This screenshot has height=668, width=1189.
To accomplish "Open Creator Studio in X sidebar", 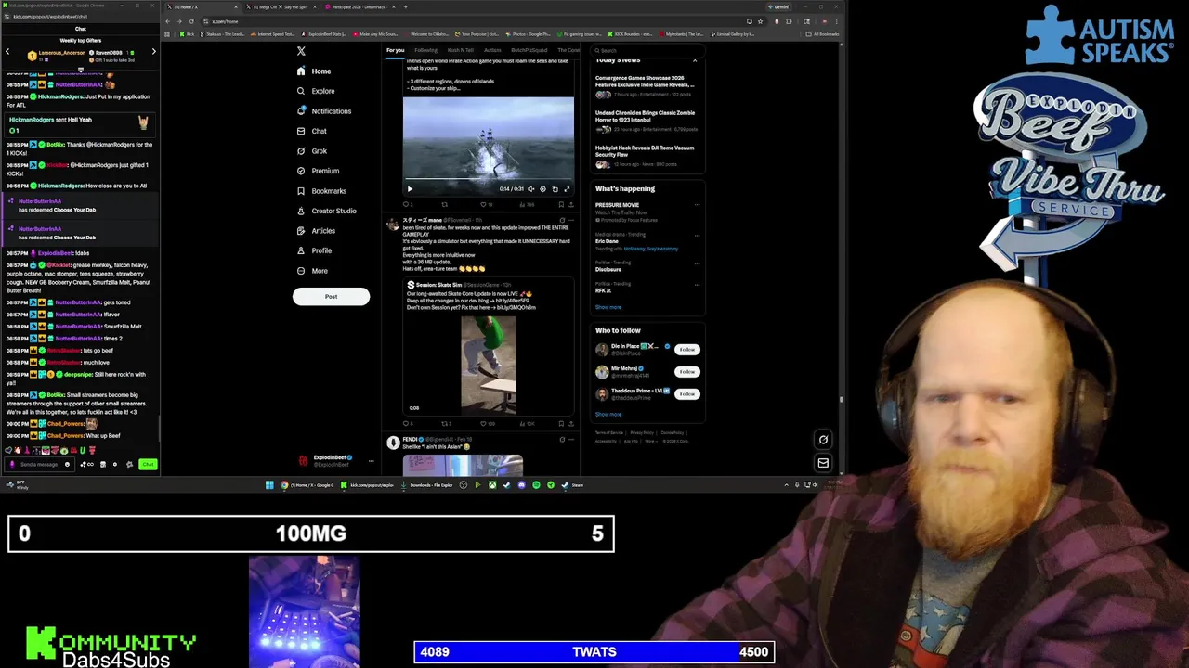I will point(326,211).
